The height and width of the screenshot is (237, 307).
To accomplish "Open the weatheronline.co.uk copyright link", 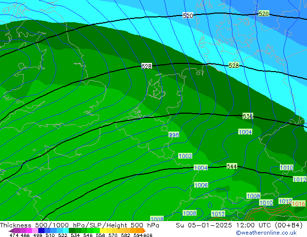I will coord(266,233).
